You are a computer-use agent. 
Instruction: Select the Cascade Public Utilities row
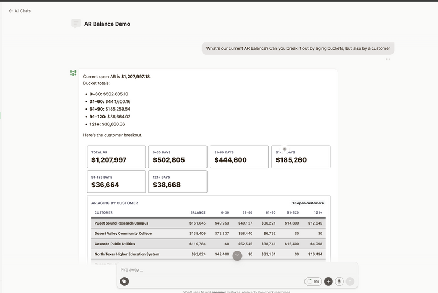coord(209,244)
